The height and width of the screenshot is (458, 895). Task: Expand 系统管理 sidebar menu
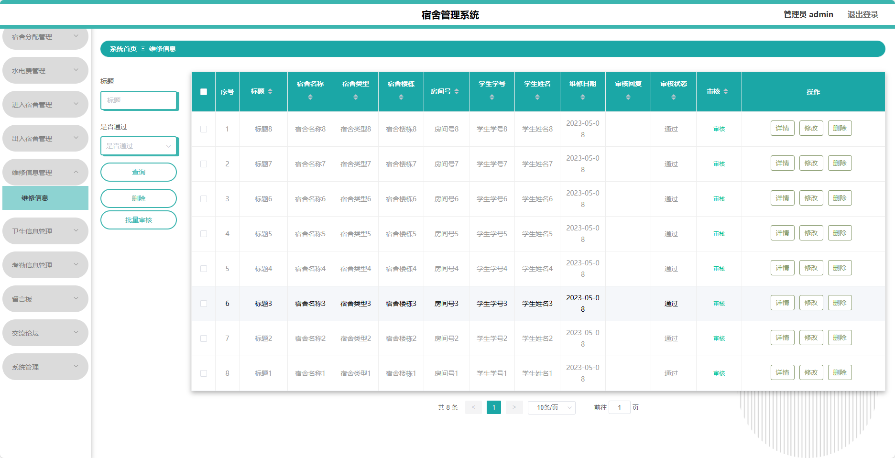(x=45, y=367)
